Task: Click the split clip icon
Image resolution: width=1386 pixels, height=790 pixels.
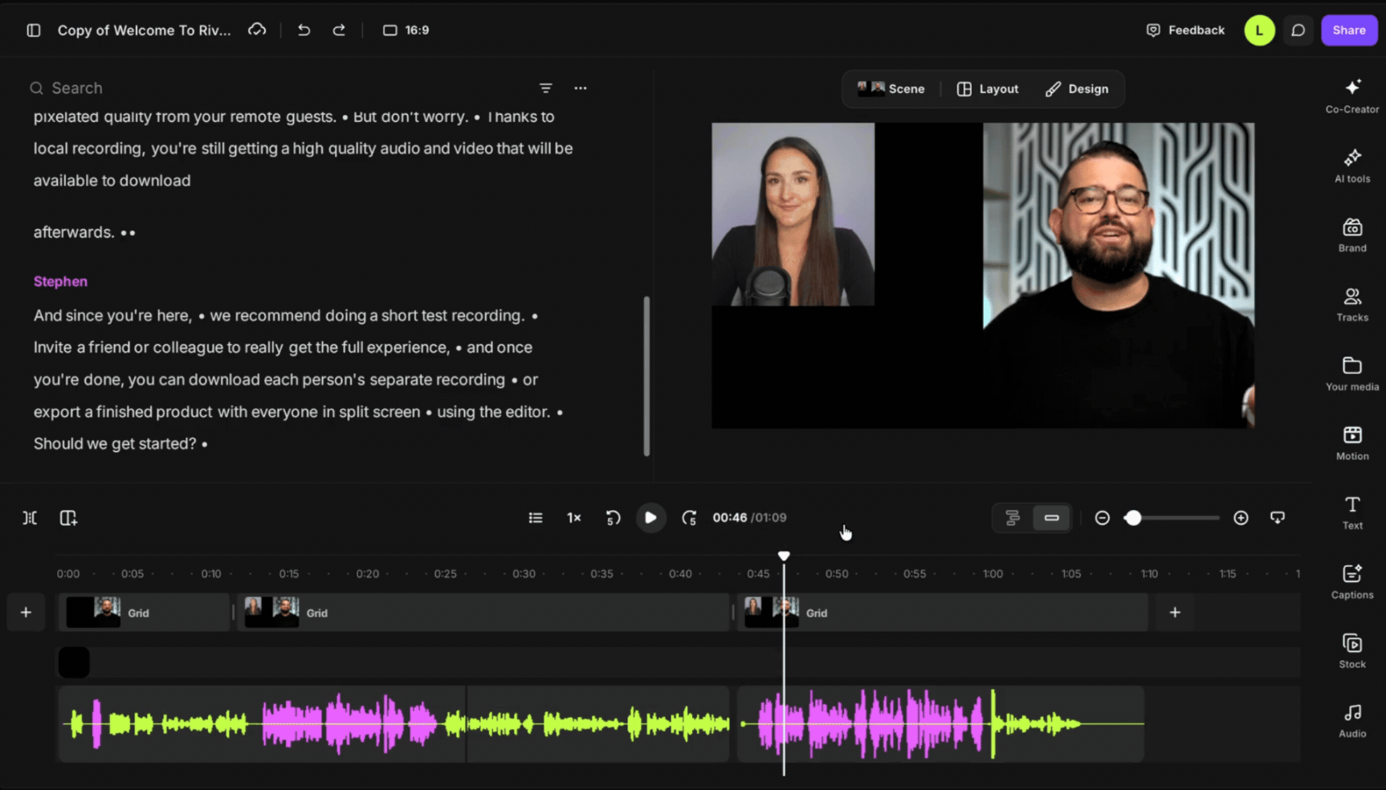Action: coord(30,518)
